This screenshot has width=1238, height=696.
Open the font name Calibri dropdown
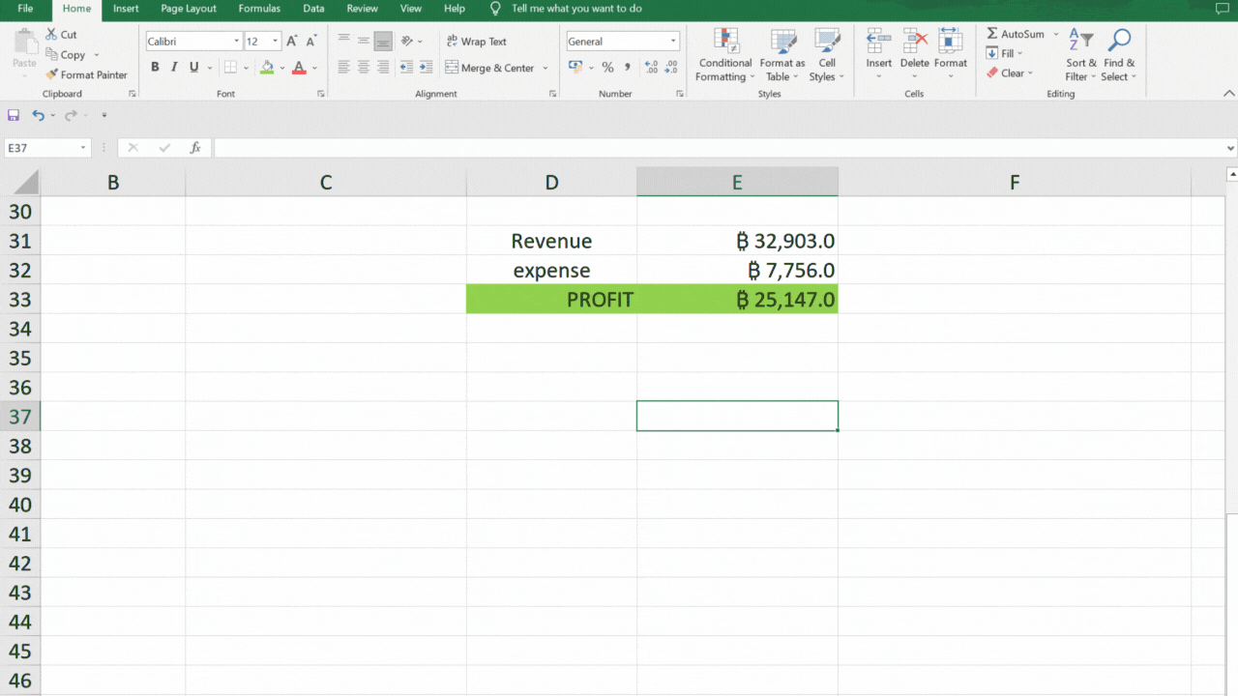pos(236,42)
